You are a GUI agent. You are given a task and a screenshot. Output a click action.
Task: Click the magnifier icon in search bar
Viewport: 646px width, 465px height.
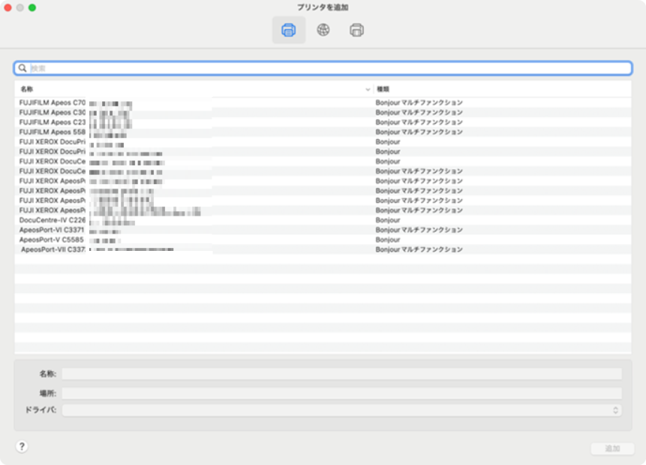tap(23, 68)
